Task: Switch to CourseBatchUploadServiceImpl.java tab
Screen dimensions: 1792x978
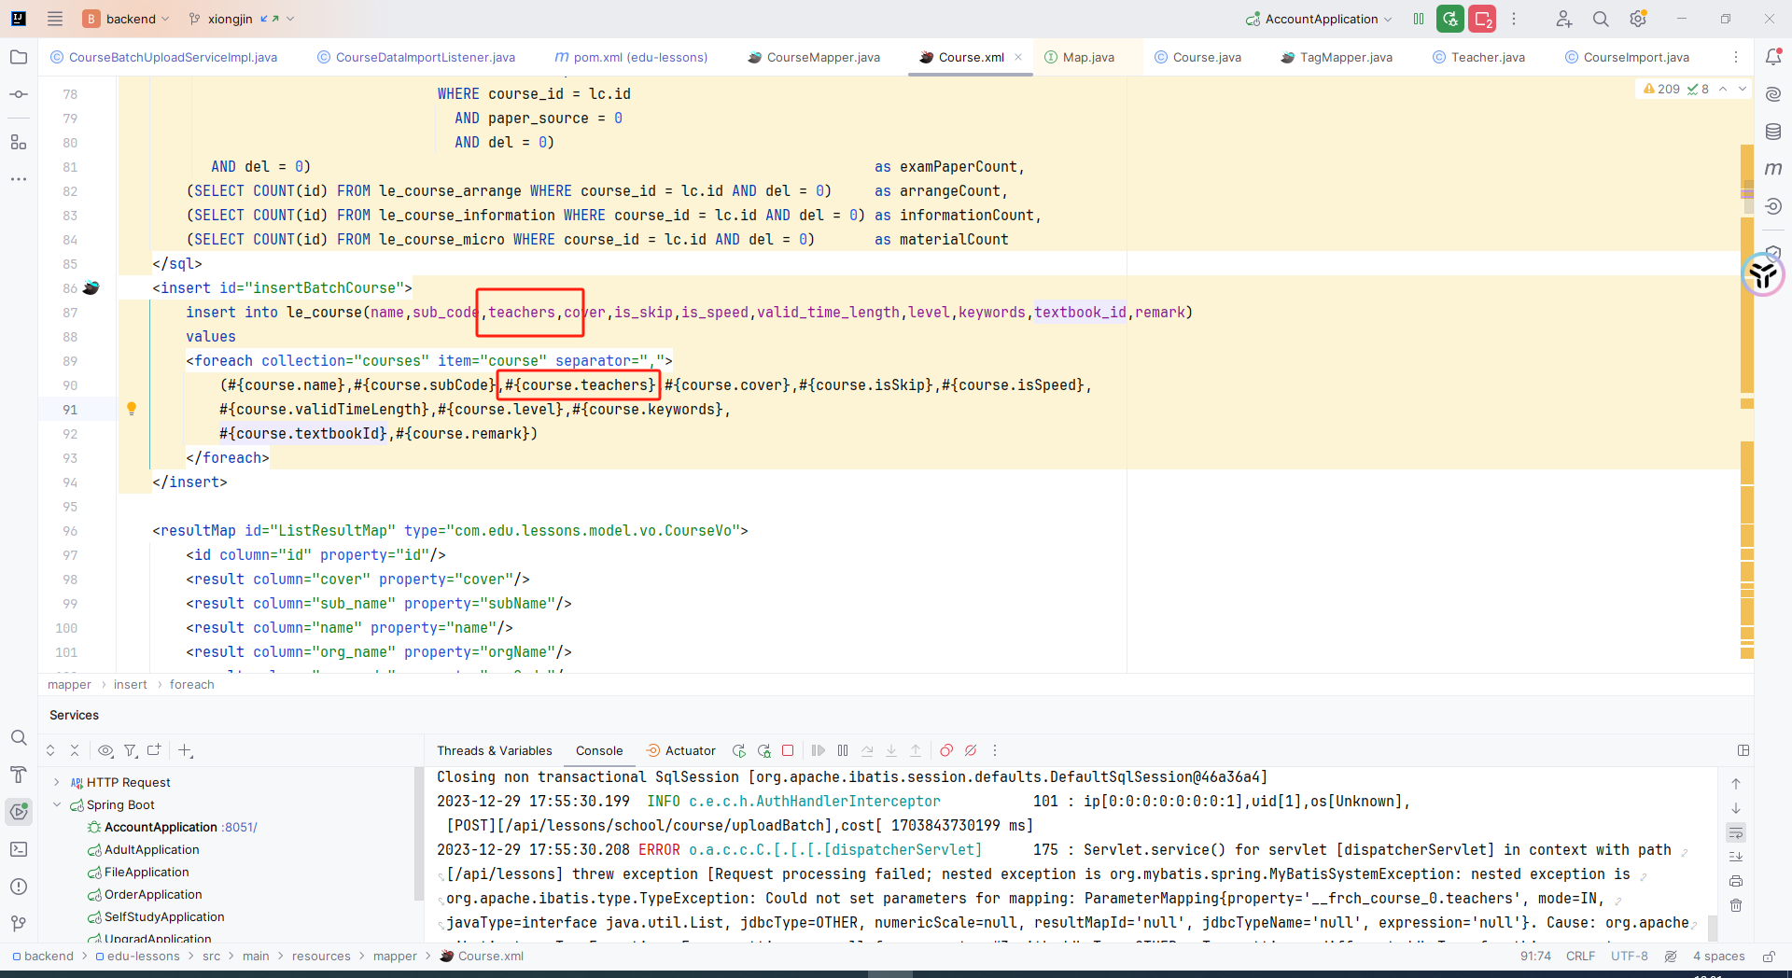Action: (164, 57)
